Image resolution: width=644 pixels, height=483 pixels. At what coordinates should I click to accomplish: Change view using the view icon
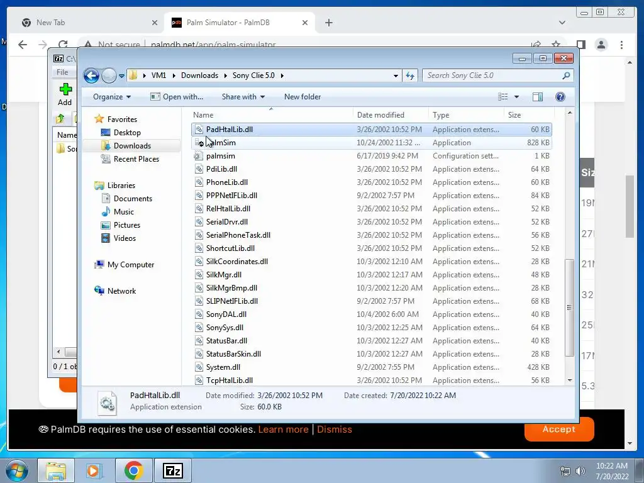point(502,97)
